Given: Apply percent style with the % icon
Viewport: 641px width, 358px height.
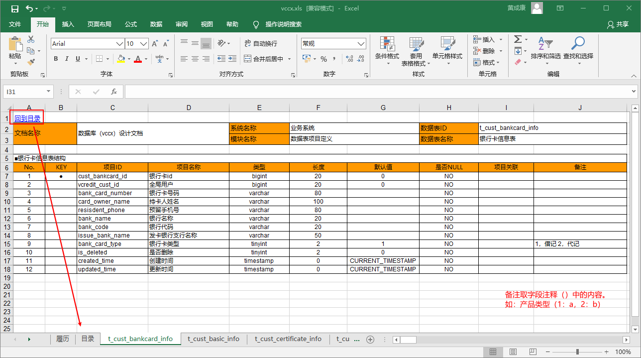Looking at the screenshot, I should point(323,59).
